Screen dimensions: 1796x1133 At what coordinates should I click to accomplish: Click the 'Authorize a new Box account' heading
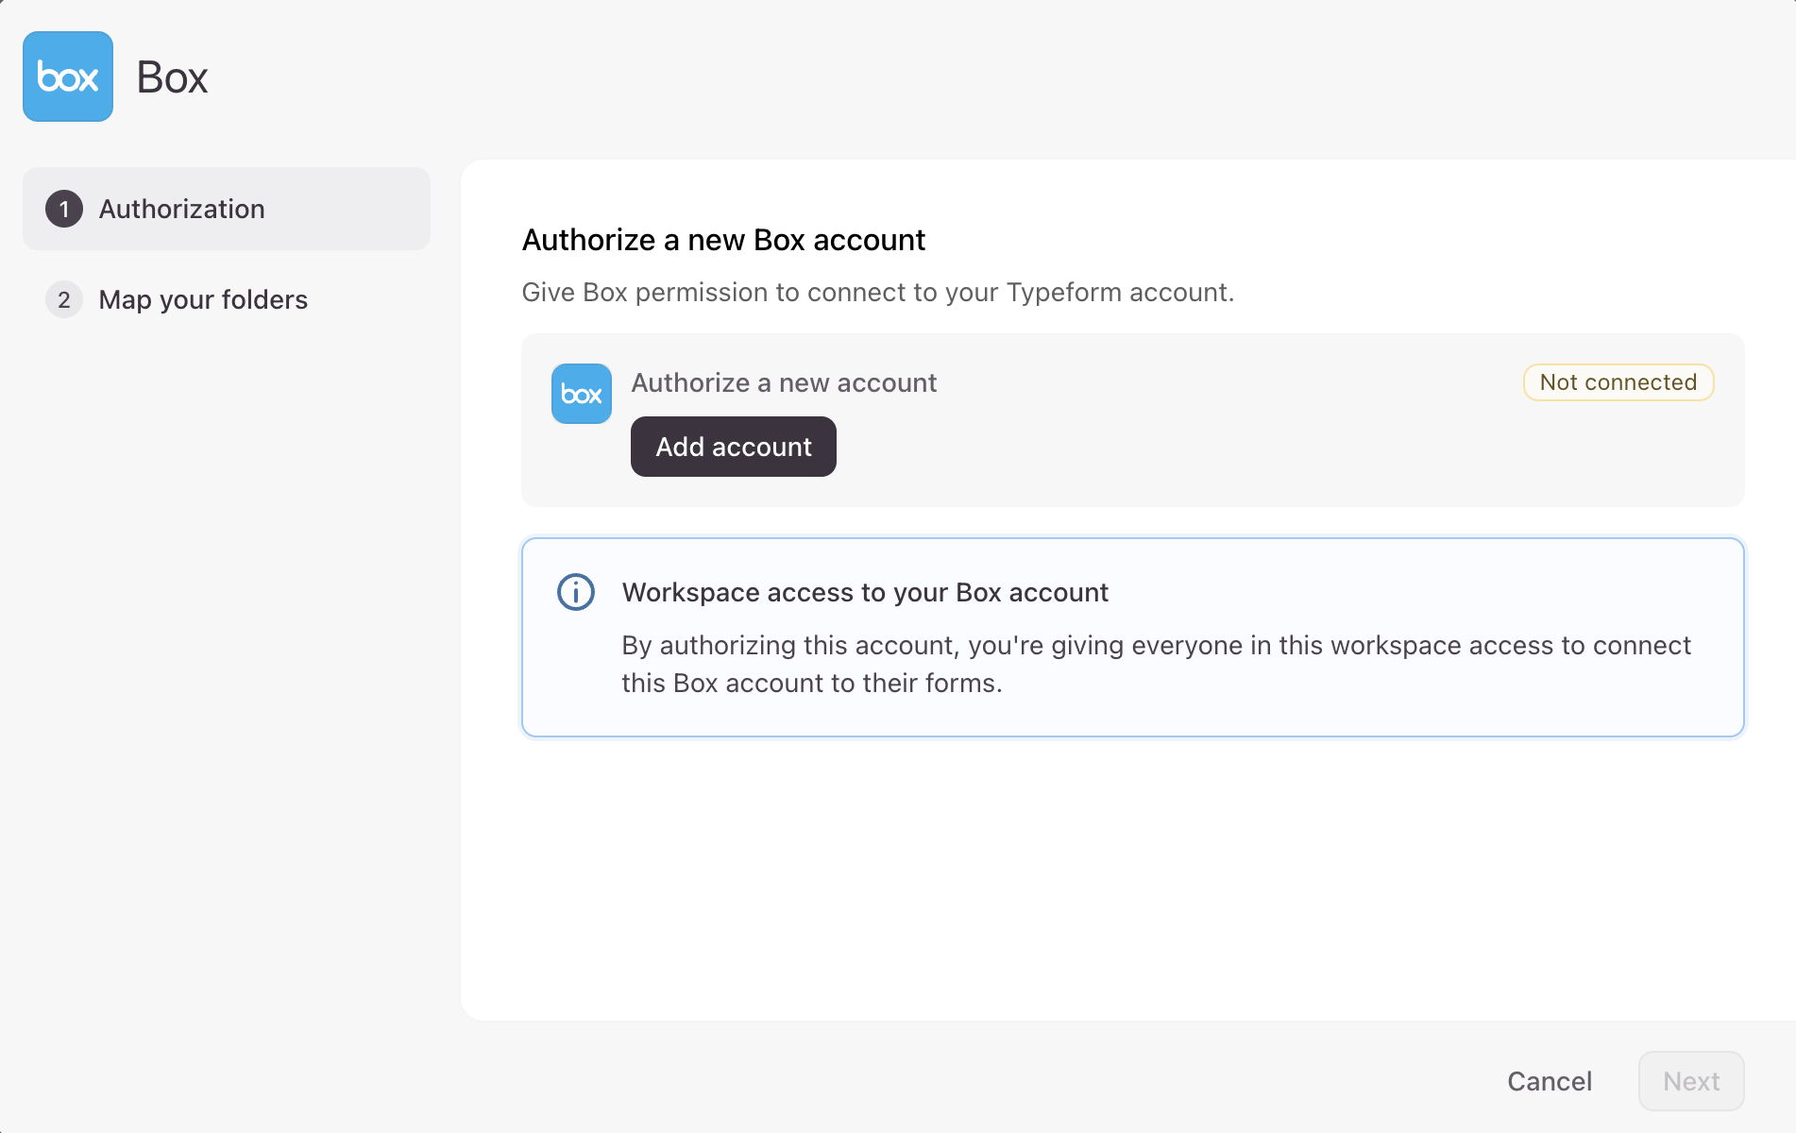pyautogui.click(x=723, y=240)
